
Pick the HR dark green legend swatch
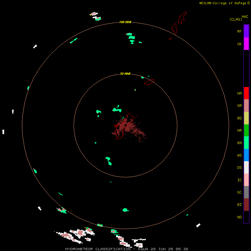point(246,131)
